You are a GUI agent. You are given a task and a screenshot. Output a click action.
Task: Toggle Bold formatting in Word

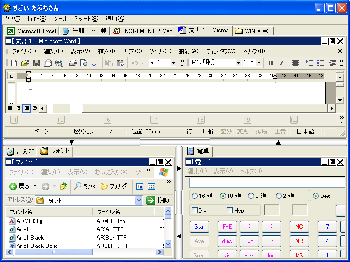click(x=270, y=63)
